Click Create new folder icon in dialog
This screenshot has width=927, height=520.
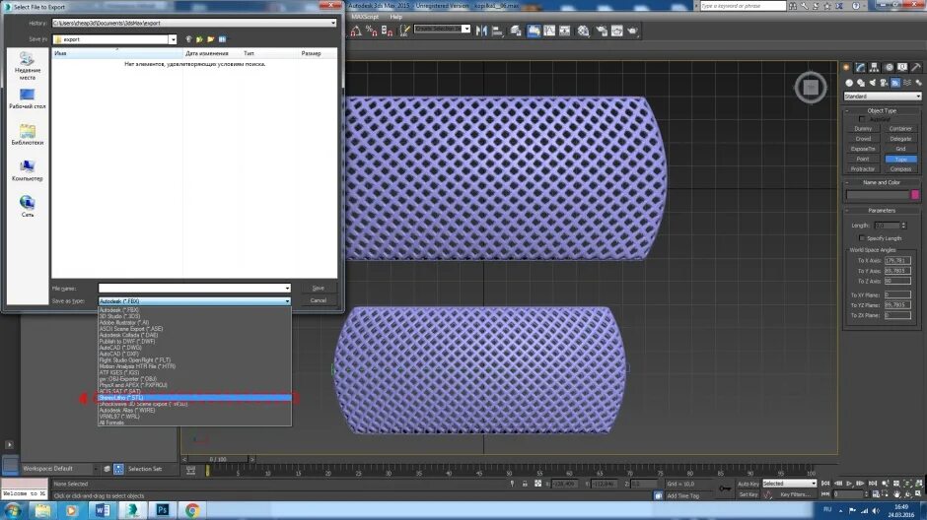(210, 39)
